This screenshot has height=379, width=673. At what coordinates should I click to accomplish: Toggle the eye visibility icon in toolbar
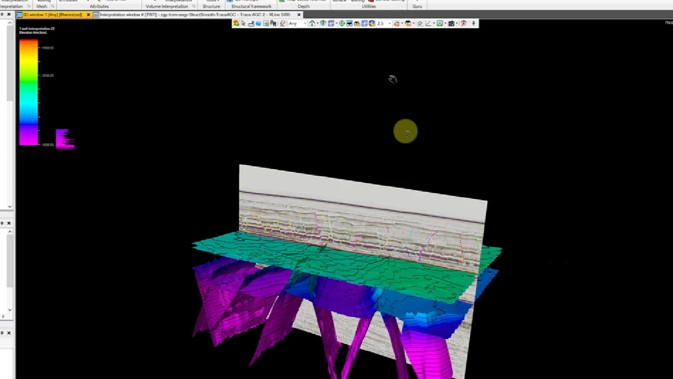[x=323, y=24]
